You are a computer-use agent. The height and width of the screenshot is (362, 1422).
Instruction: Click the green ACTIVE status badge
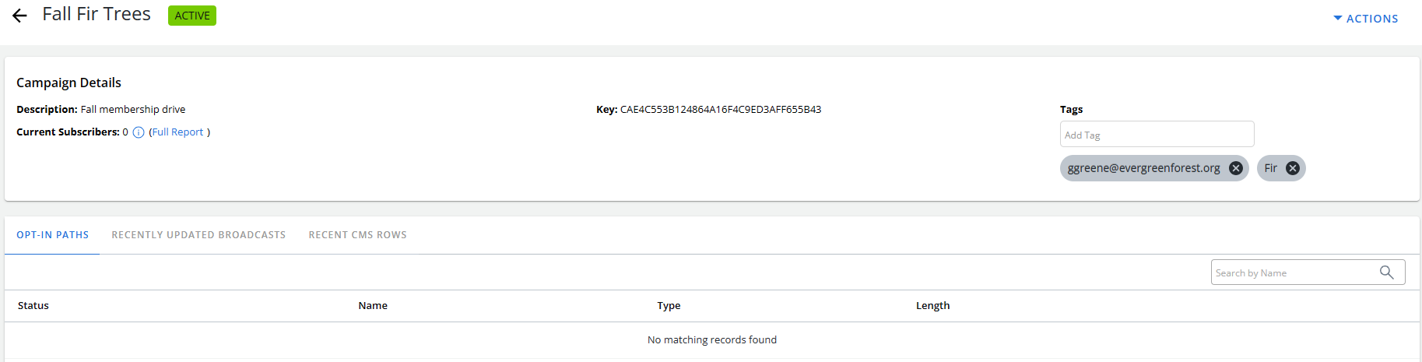click(192, 16)
